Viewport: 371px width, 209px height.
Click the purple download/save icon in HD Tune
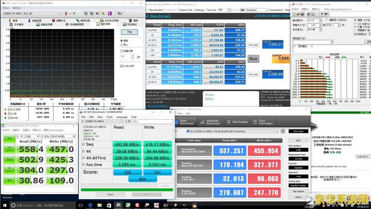pyautogui.click(x=110, y=13)
